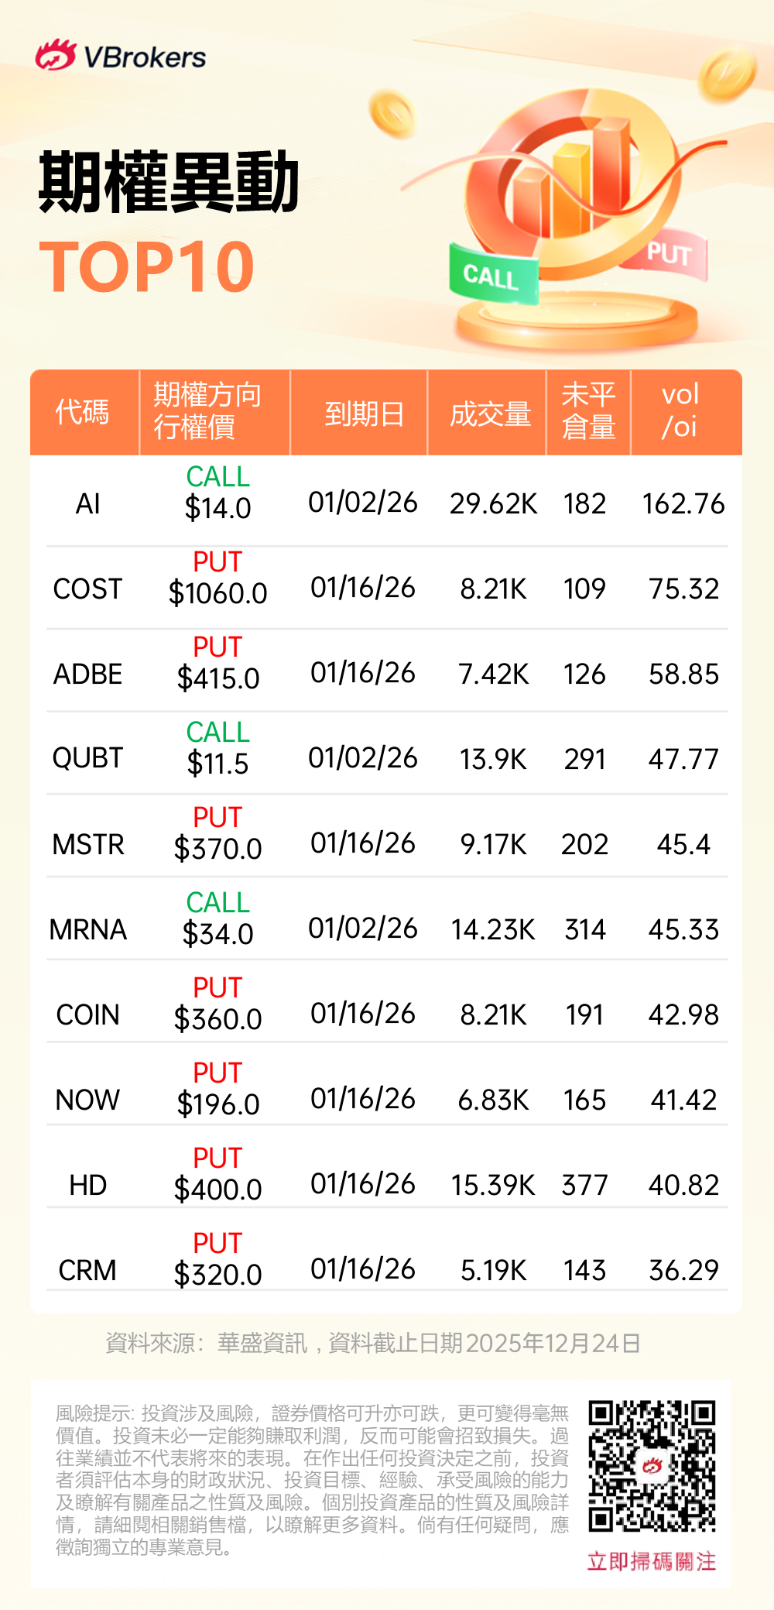The width and height of the screenshot is (774, 1610).
Task: Click the HD volume 15.39K value
Action: coord(493,1185)
